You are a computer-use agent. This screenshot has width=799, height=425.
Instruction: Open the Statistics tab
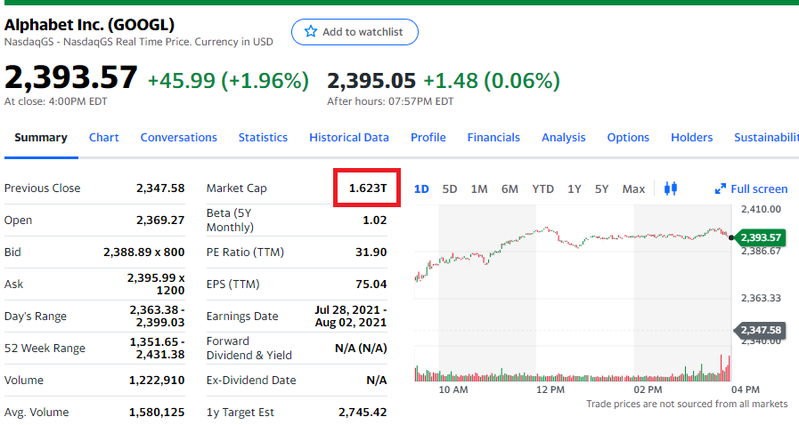tap(263, 137)
